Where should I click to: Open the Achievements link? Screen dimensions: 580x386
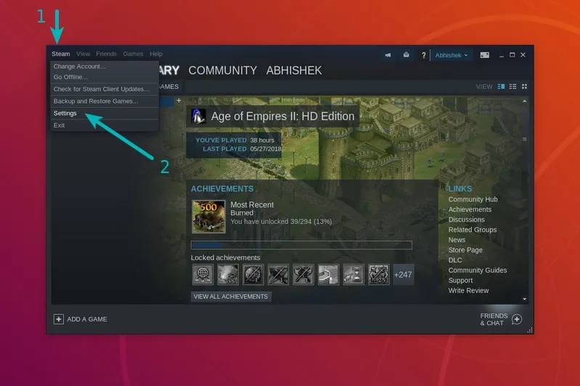click(470, 209)
